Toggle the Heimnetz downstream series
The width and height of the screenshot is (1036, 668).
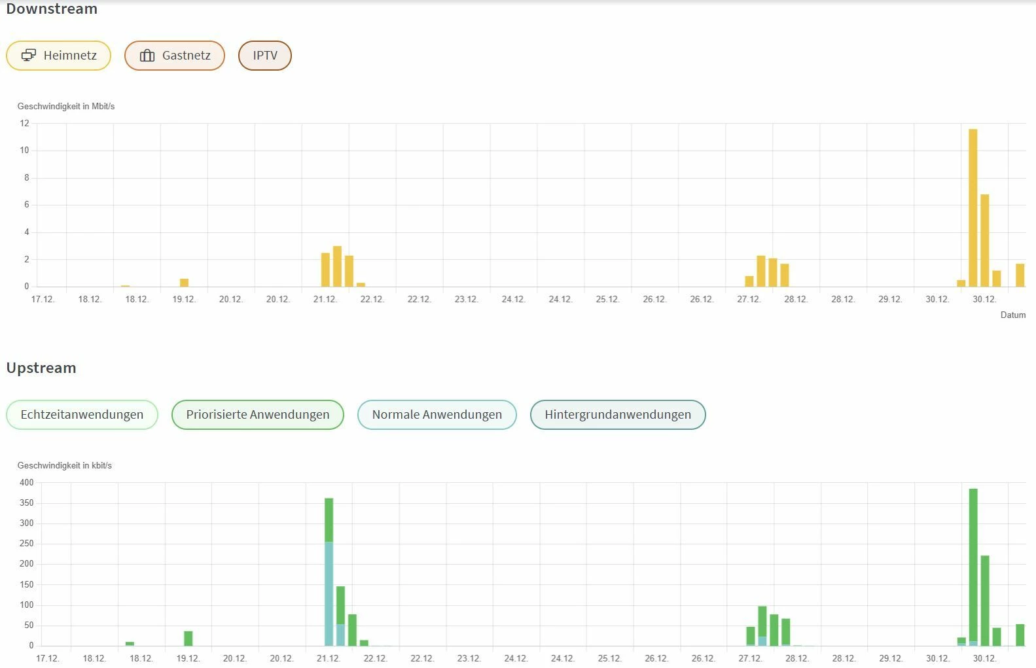pyautogui.click(x=59, y=56)
